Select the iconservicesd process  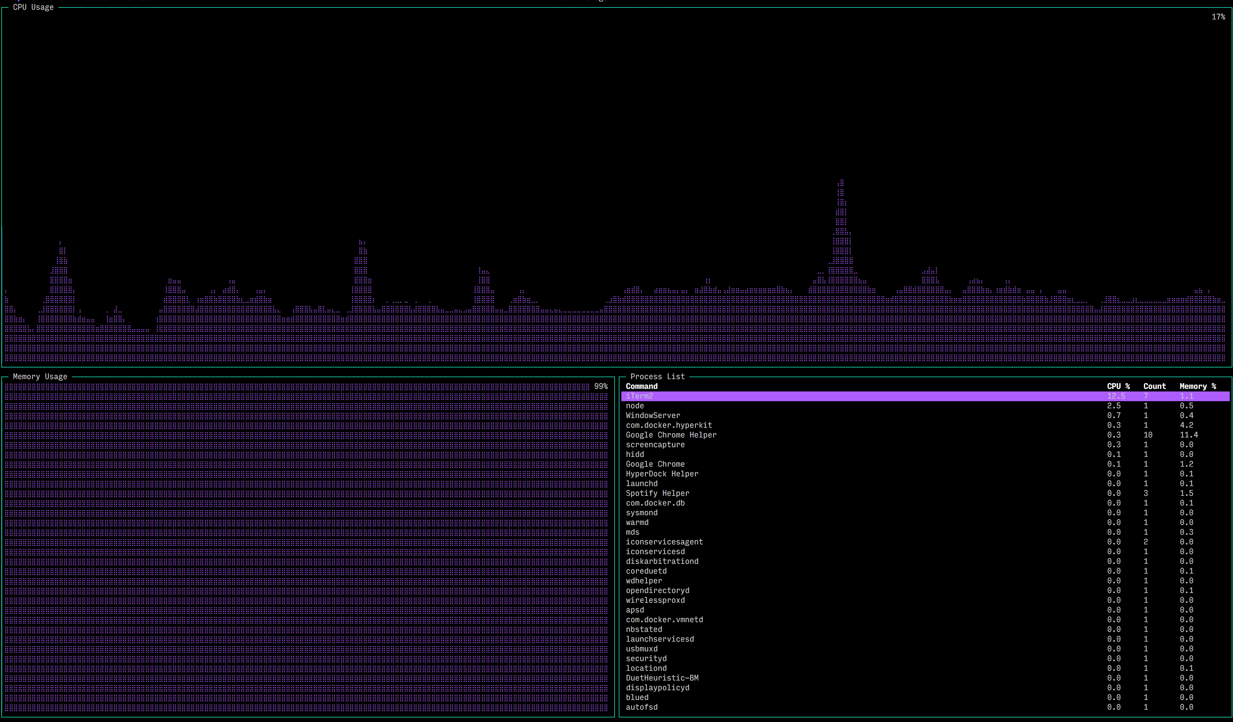[x=925, y=552]
